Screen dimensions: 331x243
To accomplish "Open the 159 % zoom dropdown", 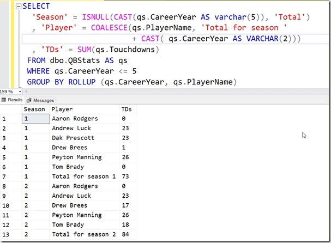I will pos(20,92).
